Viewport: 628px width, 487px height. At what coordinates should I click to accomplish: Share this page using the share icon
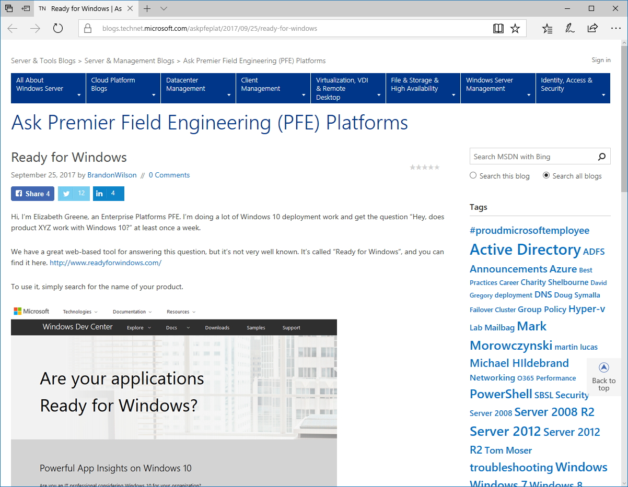592,29
